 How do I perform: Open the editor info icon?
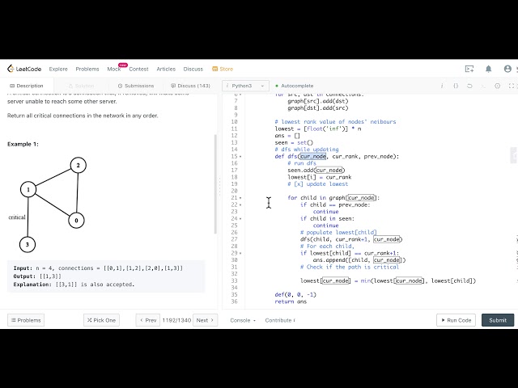coord(442,86)
